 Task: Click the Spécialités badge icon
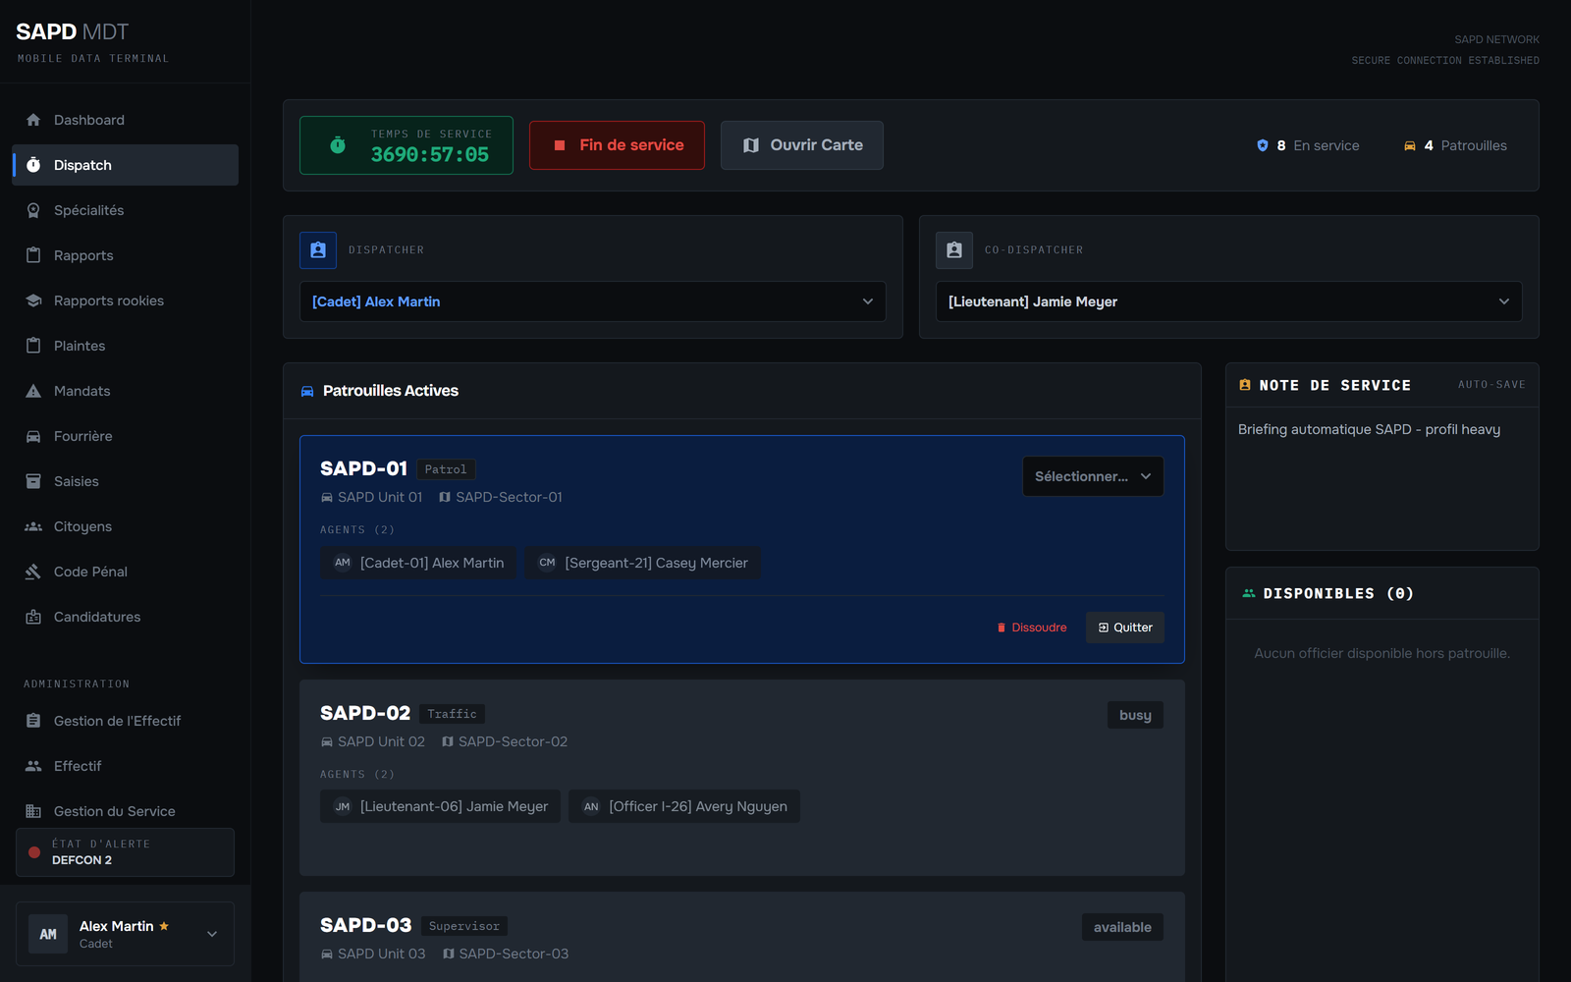point(33,210)
